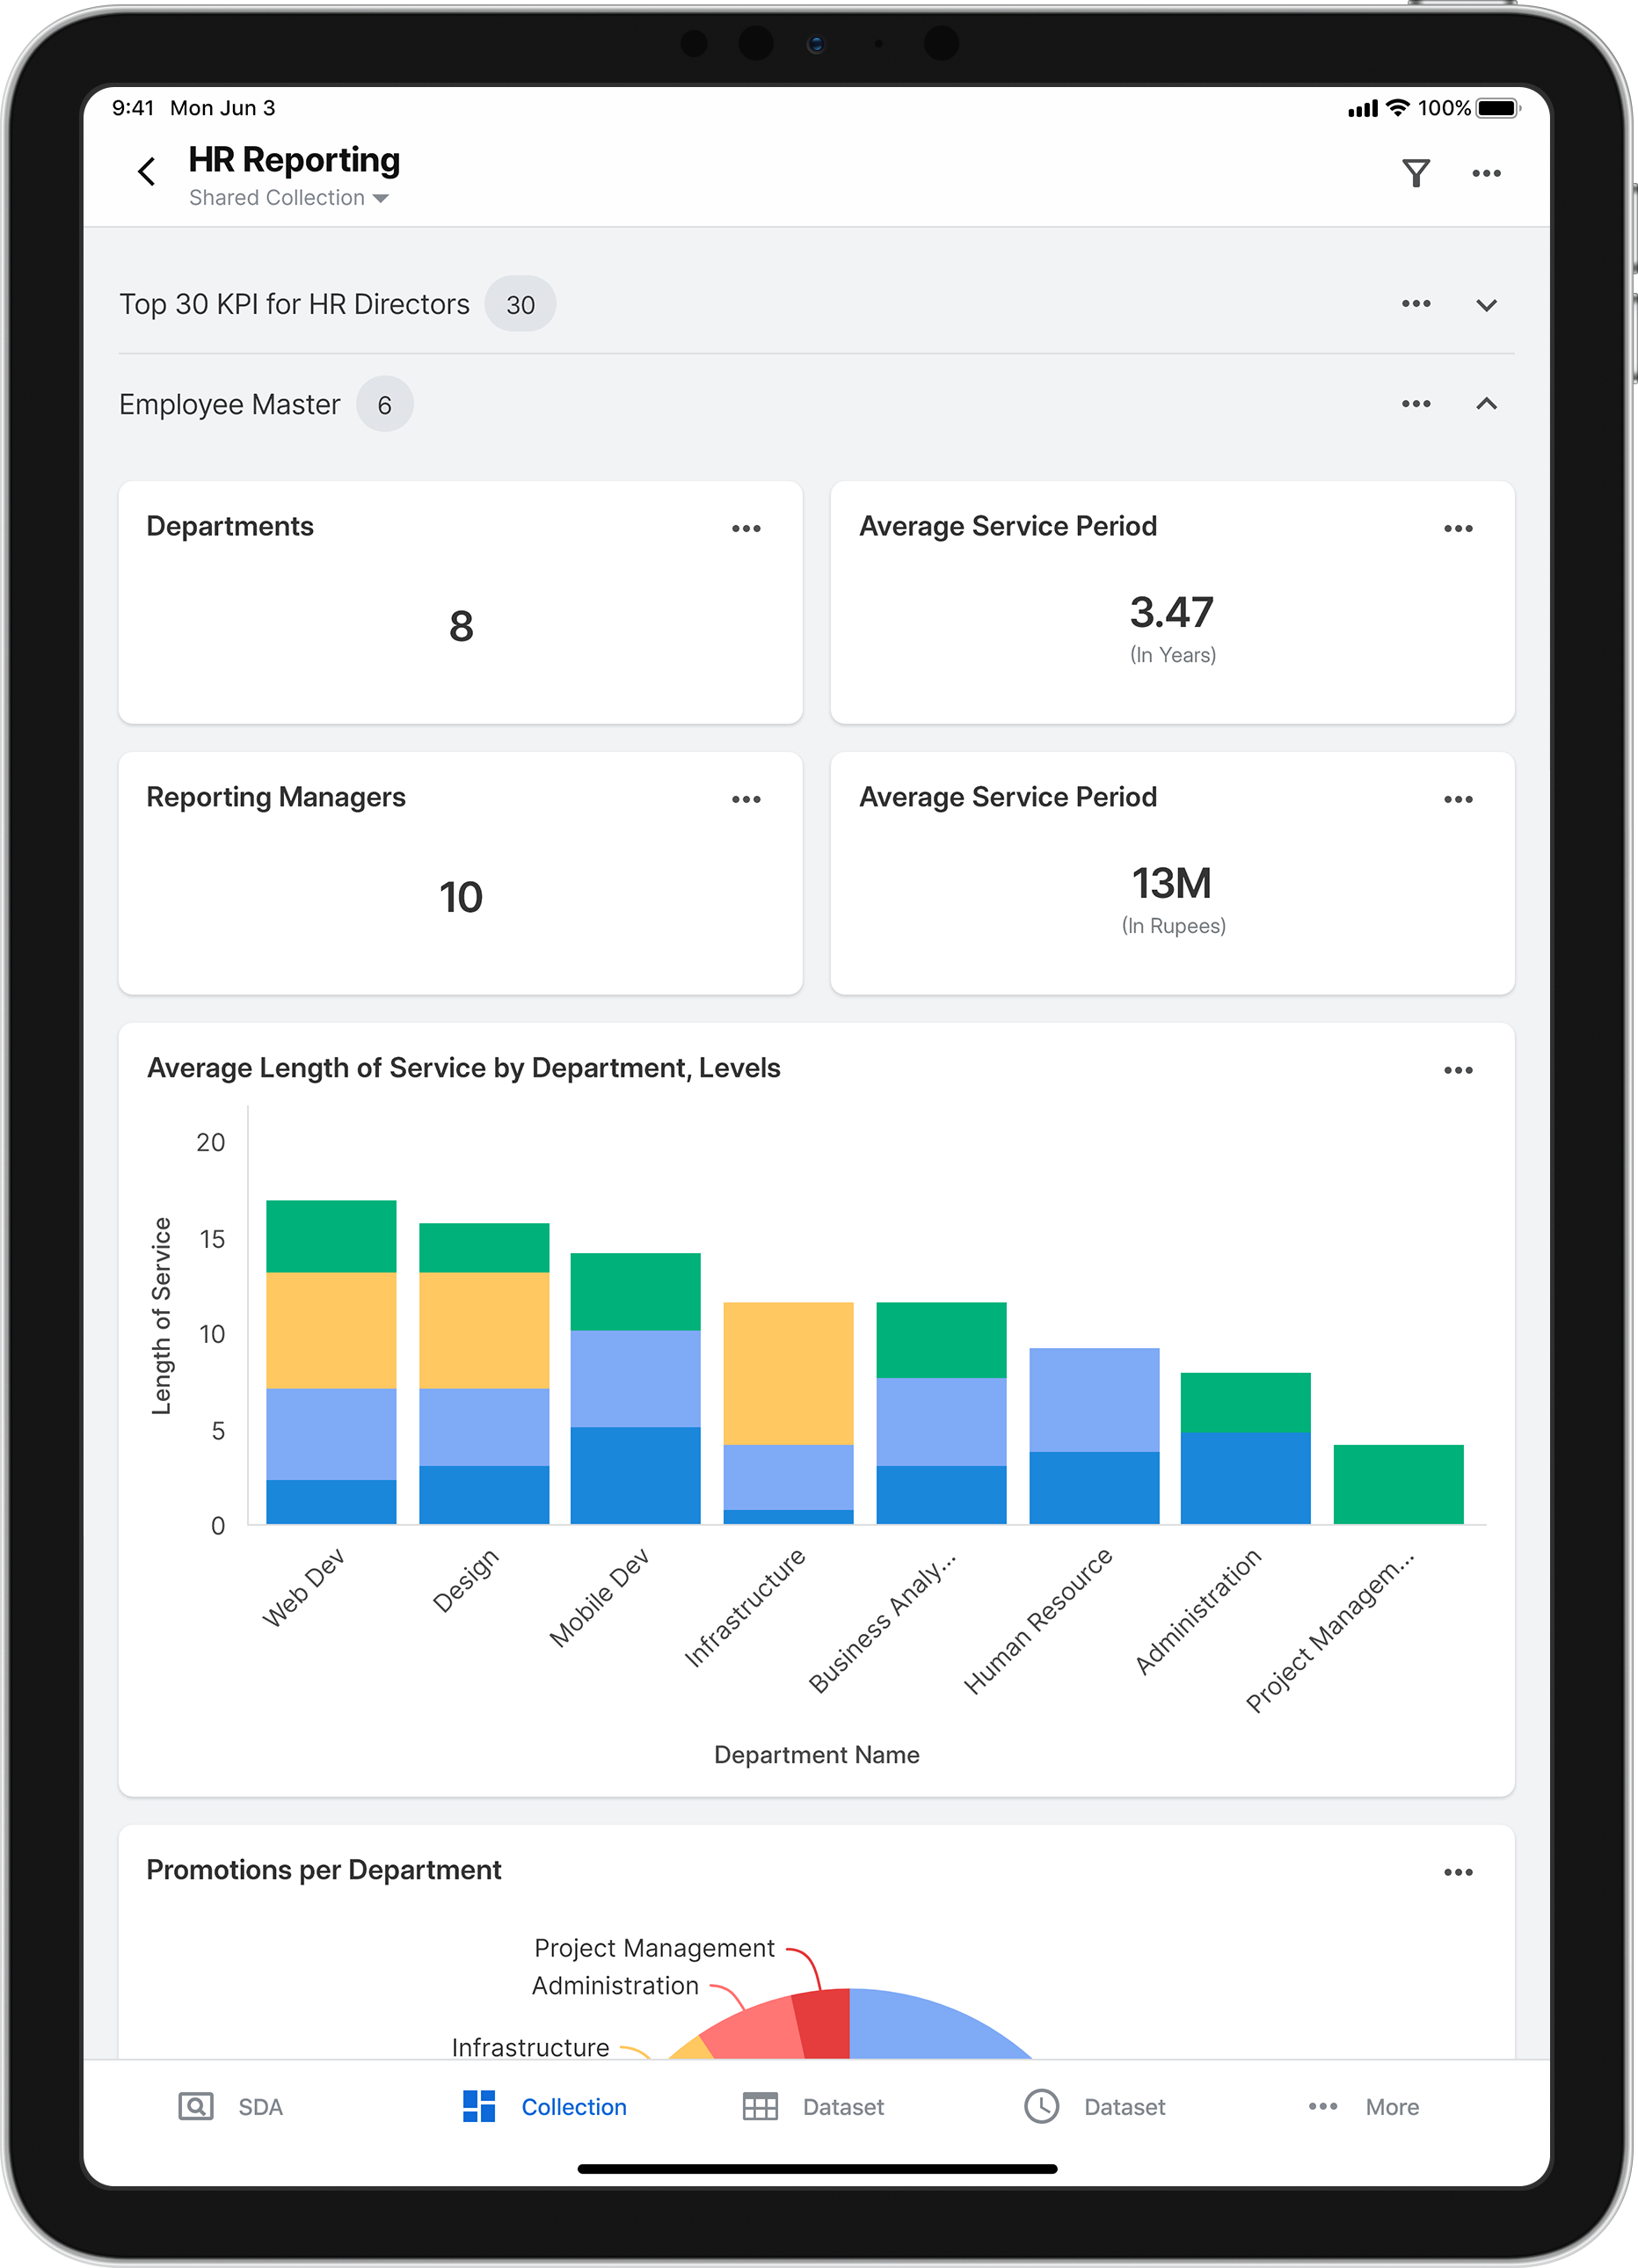1638x2268 pixels.
Task: Open options on Average Service Period rupees card
Action: point(1458,799)
